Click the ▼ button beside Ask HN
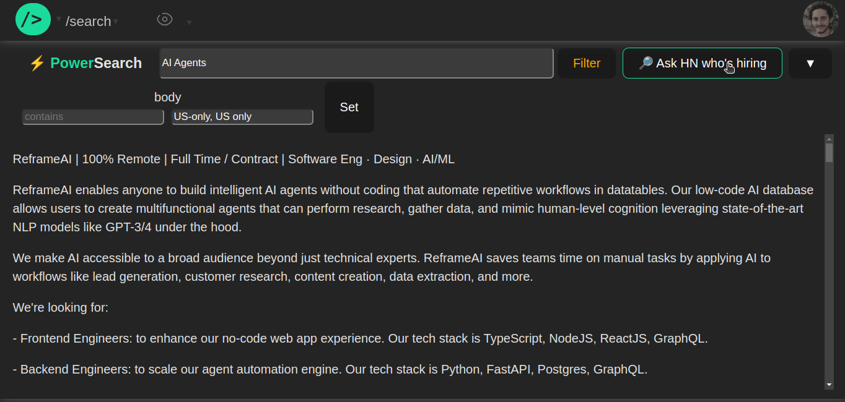Viewport: 845px width, 402px height. 810,63
